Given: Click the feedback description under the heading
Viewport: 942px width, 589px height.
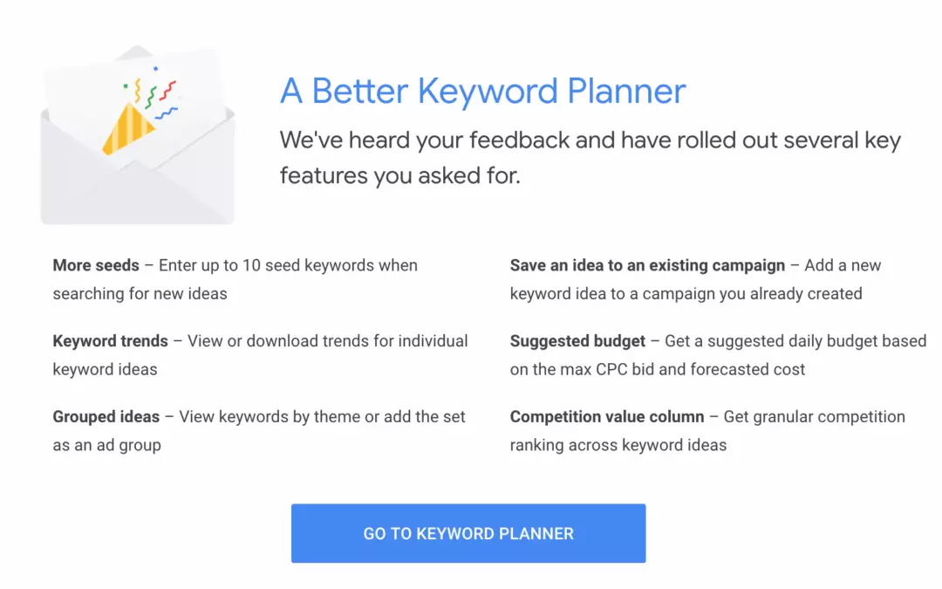Looking at the screenshot, I should (x=589, y=157).
